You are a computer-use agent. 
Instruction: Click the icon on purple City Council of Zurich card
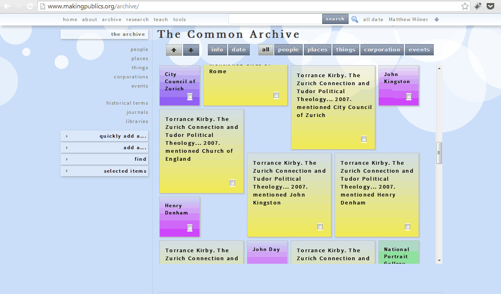click(190, 97)
